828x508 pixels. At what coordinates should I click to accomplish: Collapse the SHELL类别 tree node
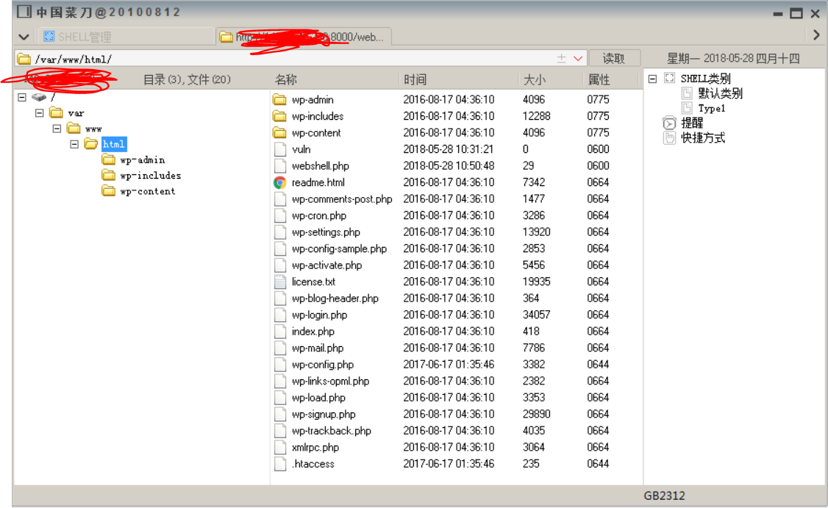click(x=653, y=79)
